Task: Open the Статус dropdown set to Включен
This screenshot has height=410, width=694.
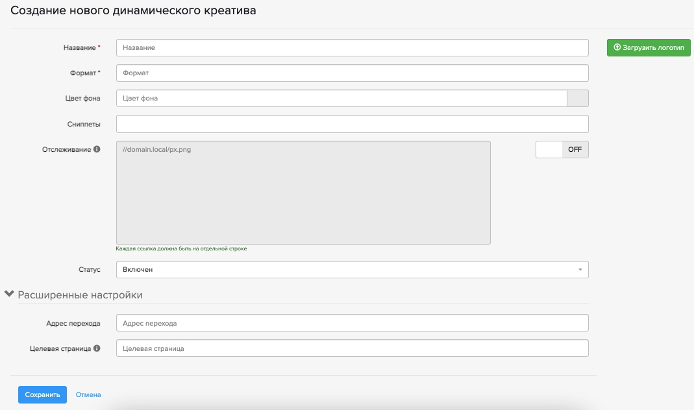Action: 352,269
